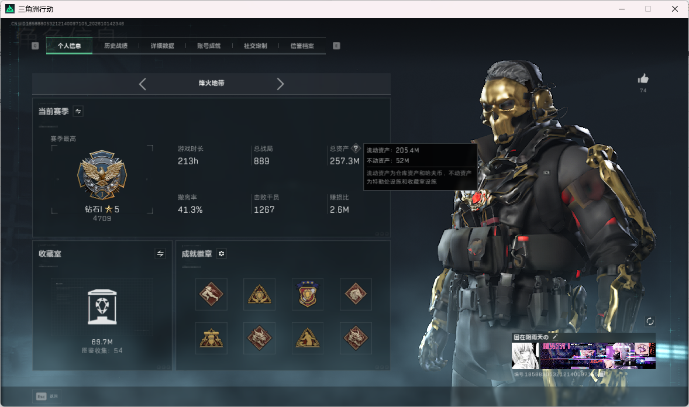Go to previous game mode with left chevron
689x407 pixels.
tap(142, 84)
